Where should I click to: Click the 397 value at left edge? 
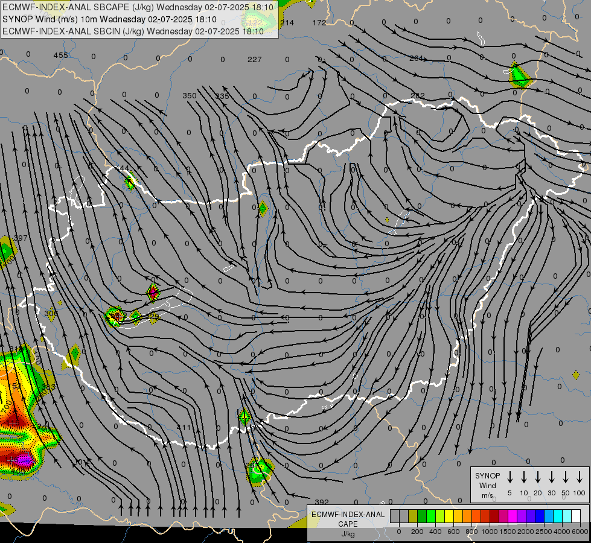point(21,238)
